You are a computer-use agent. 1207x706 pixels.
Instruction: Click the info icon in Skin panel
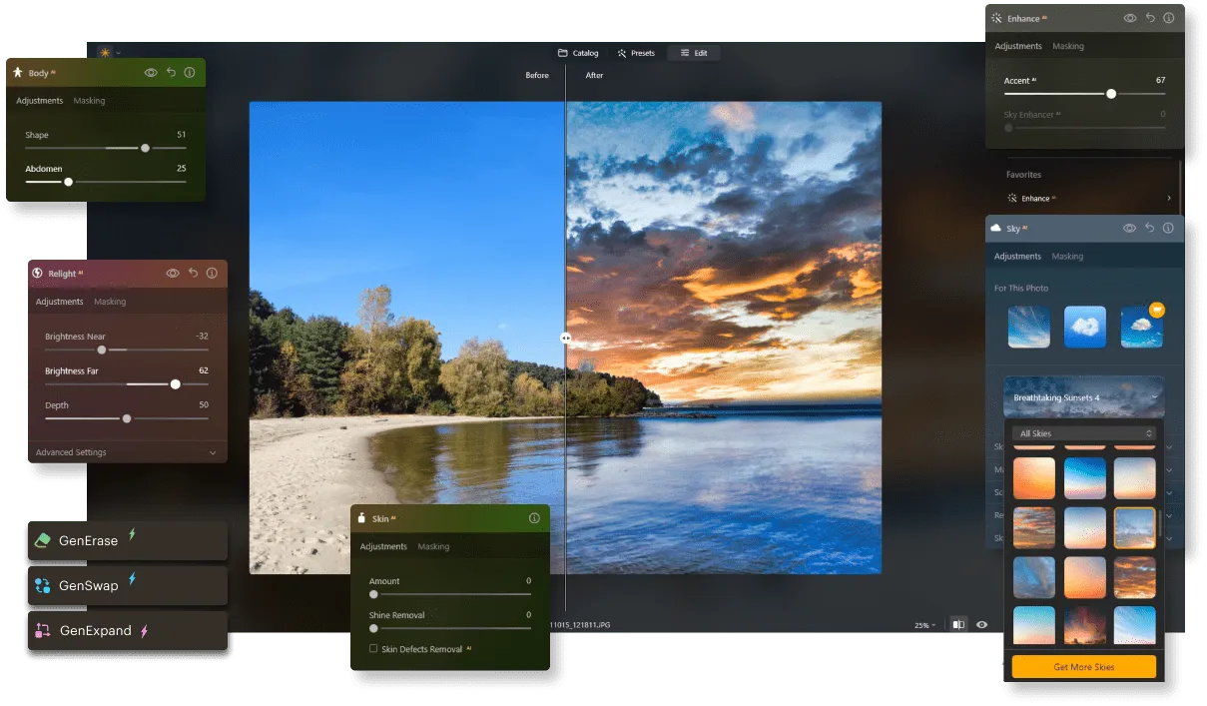click(534, 518)
